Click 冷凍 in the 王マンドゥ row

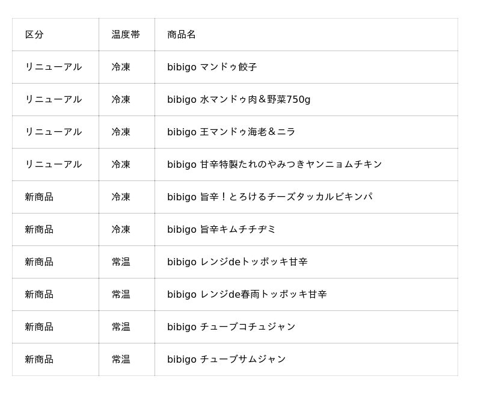click(121, 132)
